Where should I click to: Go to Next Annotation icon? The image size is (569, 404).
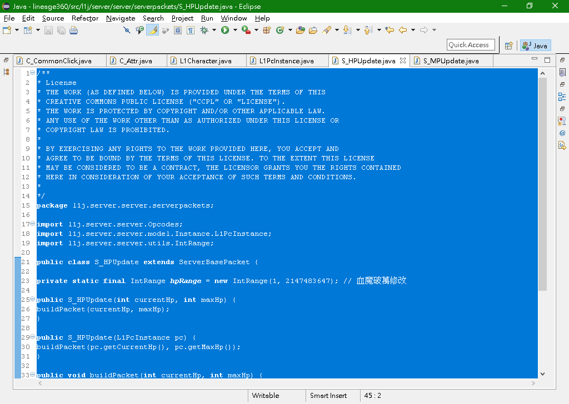click(347, 31)
